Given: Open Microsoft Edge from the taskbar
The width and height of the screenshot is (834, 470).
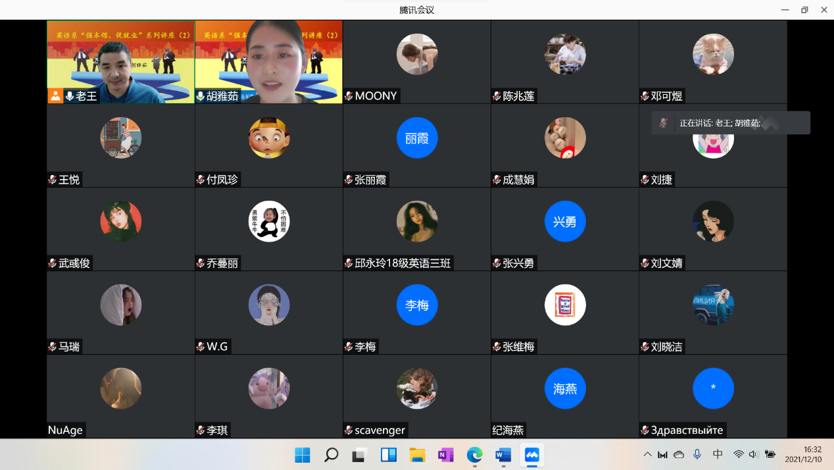Looking at the screenshot, I should coord(474,455).
